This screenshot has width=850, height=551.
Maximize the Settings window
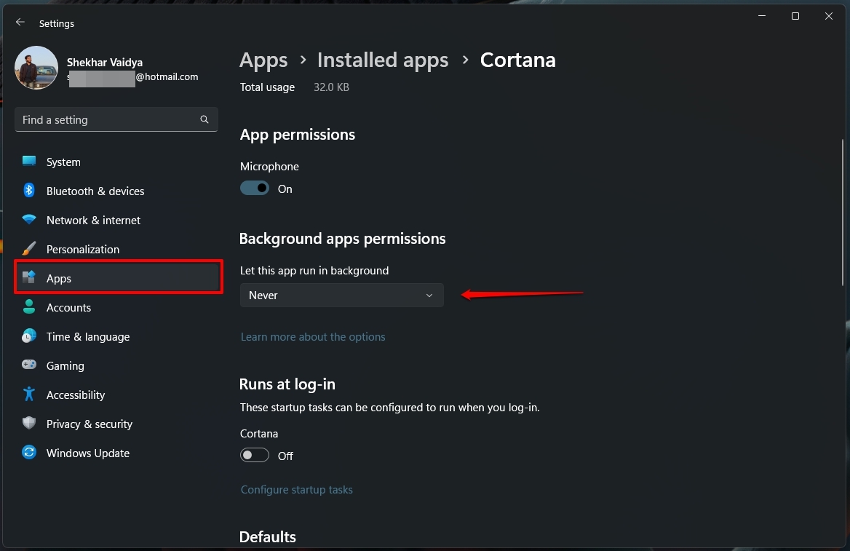795,16
